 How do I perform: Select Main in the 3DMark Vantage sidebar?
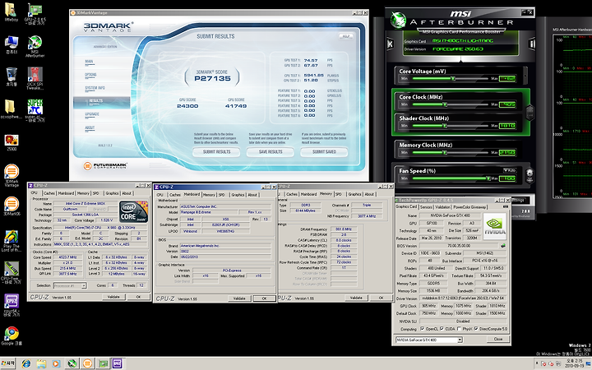click(89, 62)
